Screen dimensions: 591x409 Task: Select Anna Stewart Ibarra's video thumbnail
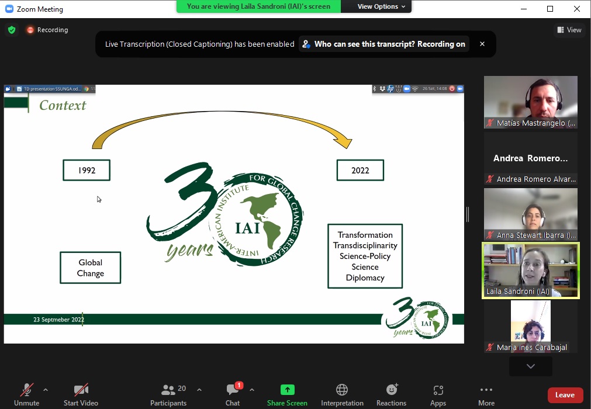tap(531, 214)
